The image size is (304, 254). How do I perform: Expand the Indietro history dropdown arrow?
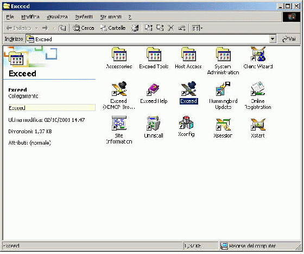pos(36,28)
